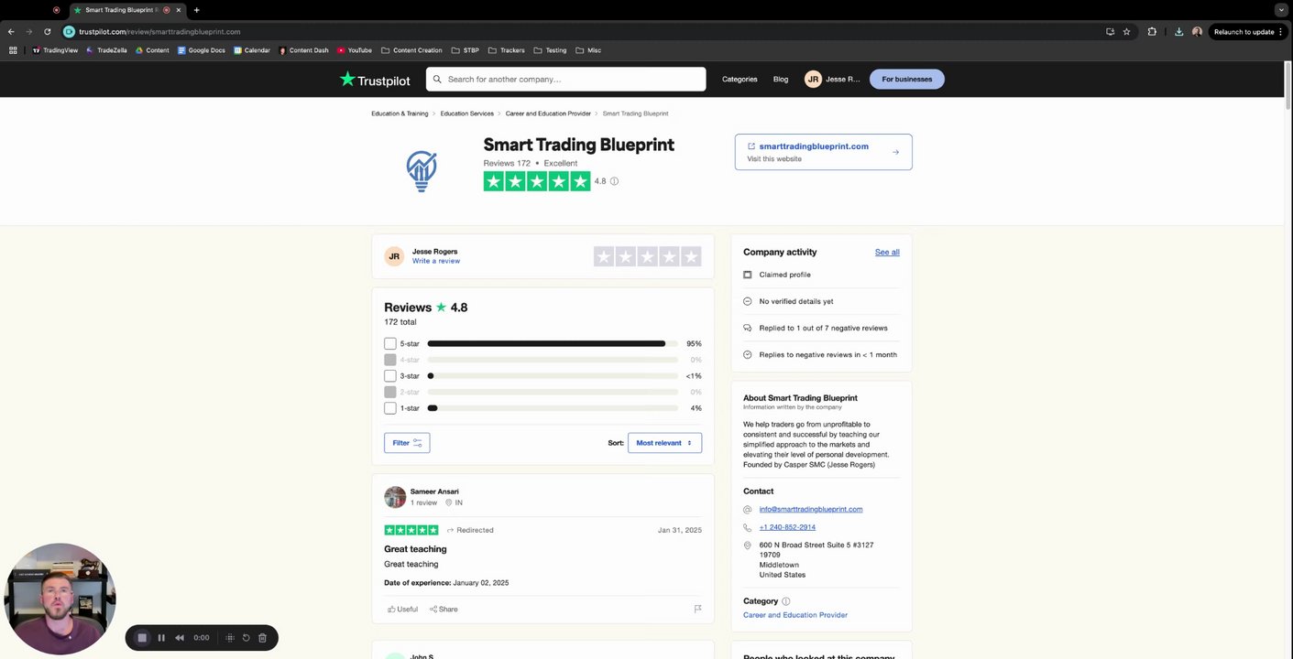This screenshot has height=659, width=1293.
Task: Delete the recording with the trash icon
Action: tap(262, 638)
